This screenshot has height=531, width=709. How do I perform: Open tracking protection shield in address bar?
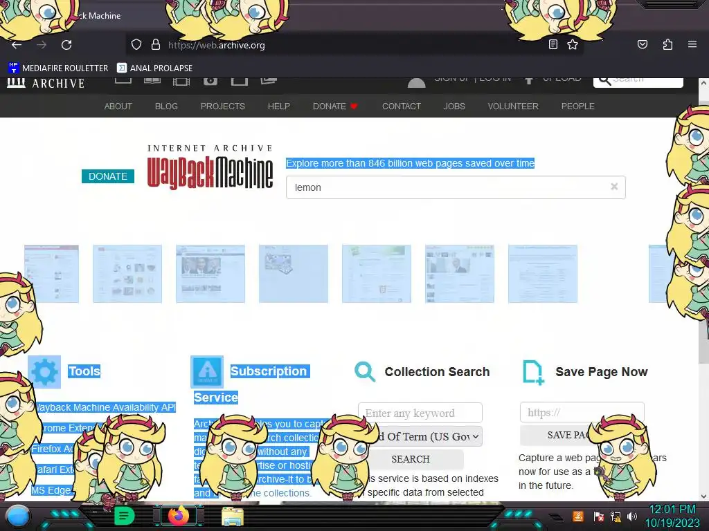click(x=136, y=45)
